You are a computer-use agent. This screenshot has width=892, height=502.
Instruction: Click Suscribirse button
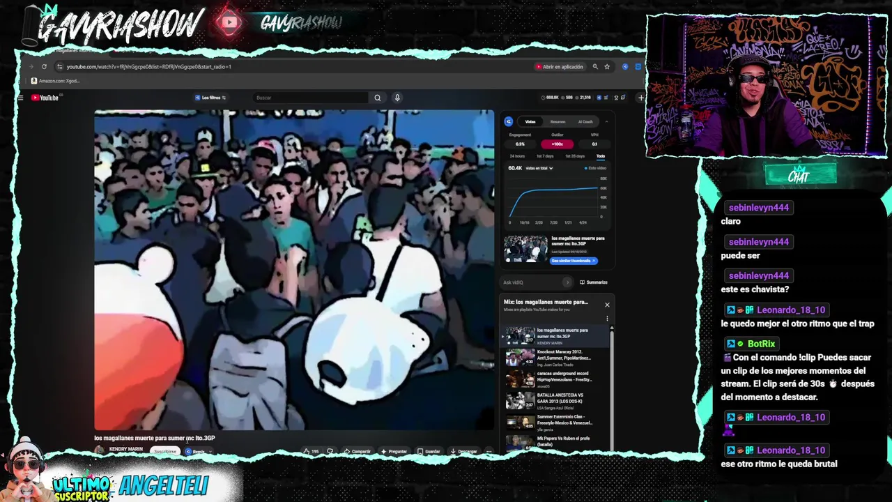point(165,451)
